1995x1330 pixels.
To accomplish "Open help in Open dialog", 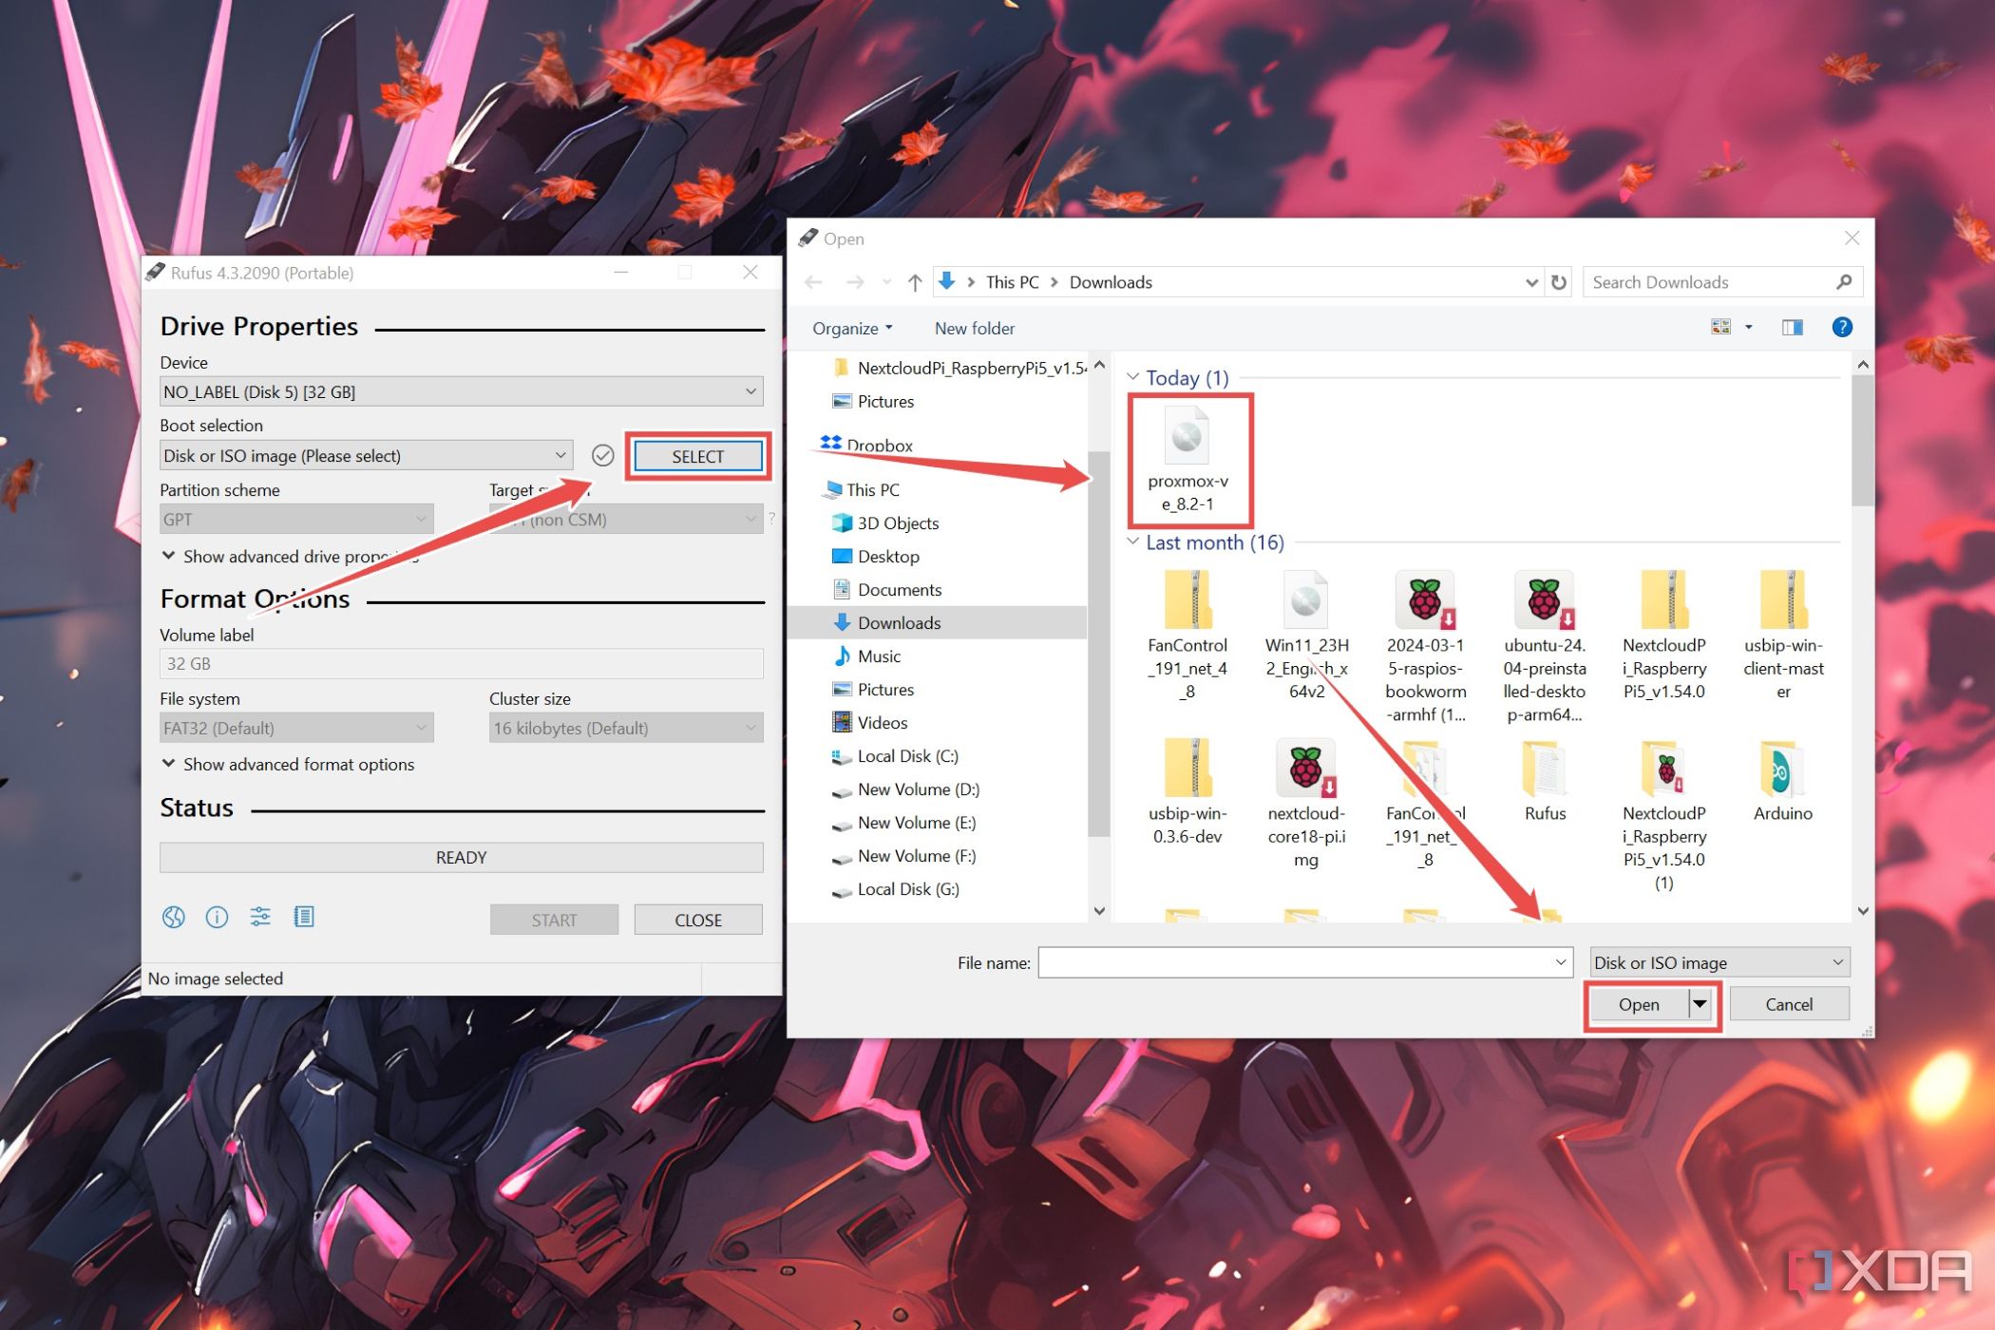I will pos(1841,327).
